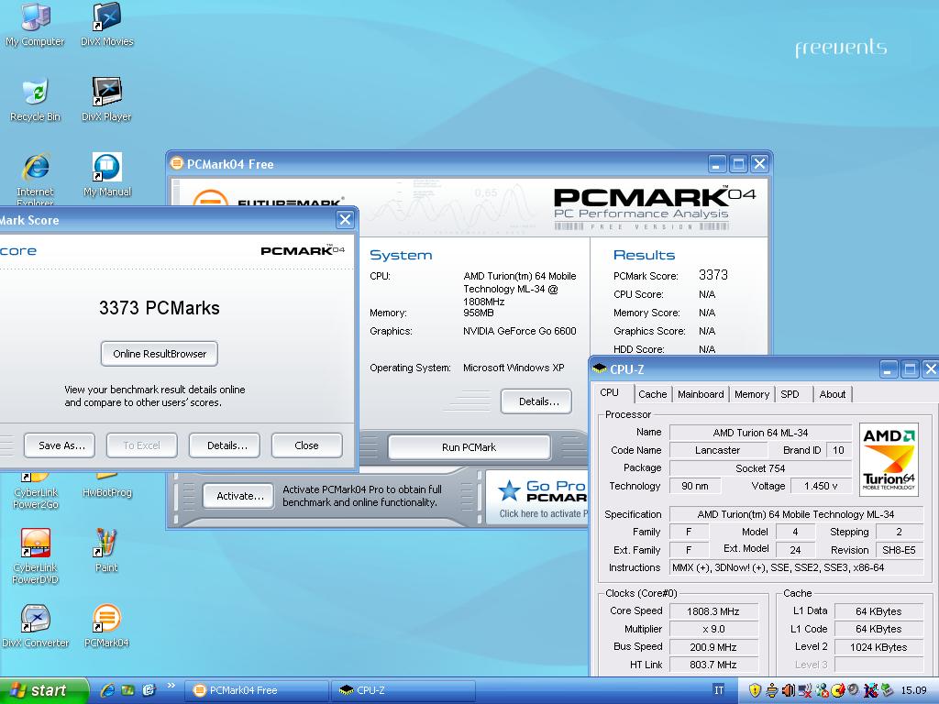Open the taskbar clock showing 15.09
This screenshot has height=704, width=939.
click(913, 691)
